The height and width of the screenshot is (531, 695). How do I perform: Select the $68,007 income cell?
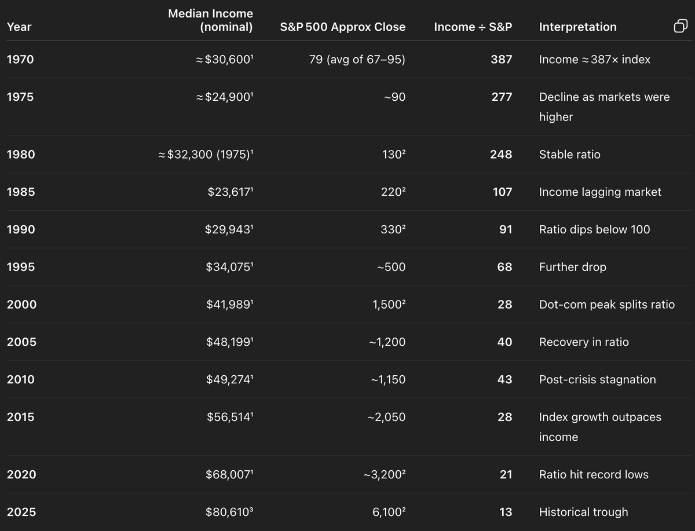click(x=229, y=474)
